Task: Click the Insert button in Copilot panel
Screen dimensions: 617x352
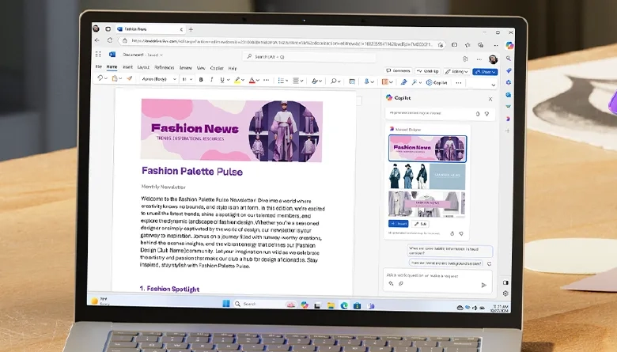Action: (398, 224)
